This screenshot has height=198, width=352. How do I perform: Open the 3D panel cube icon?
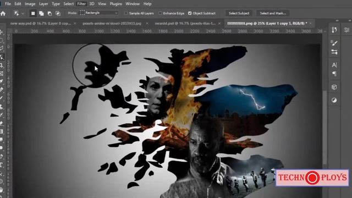point(334,87)
